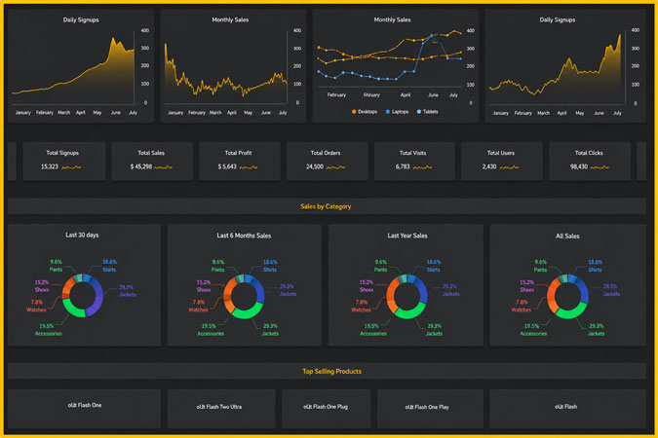Select the 7.8% Watches label in Last 30 days
Image resolution: width=658 pixels, height=438 pixels.
click(x=36, y=306)
